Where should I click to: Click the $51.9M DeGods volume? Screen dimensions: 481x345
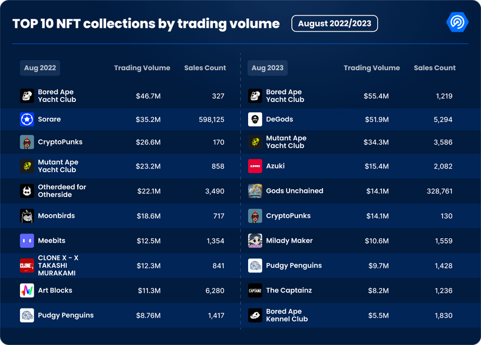pos(377,119)
